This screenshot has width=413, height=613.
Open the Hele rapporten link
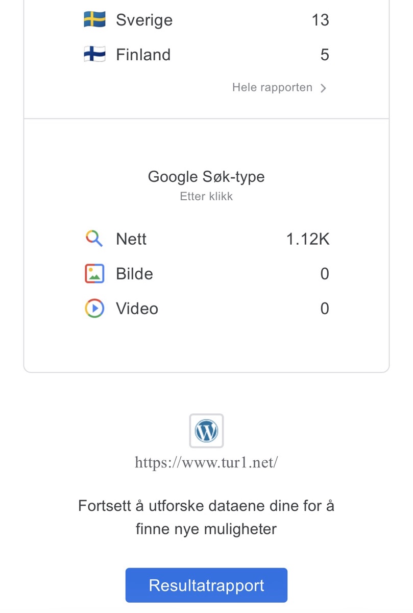click(272, 87)
